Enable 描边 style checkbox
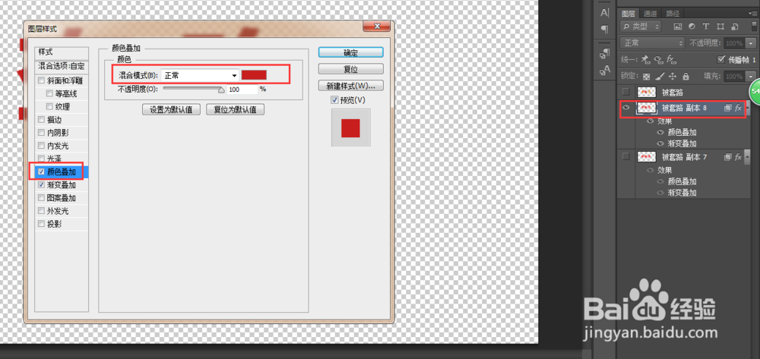Viewport: 760px width, 359px height. pyautogui.click(x=41, y=119)
